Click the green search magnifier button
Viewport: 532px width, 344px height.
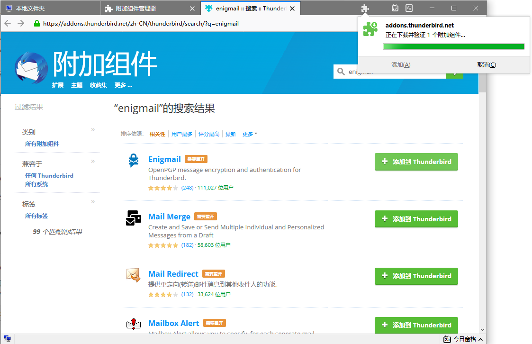(x=454, y=74)
